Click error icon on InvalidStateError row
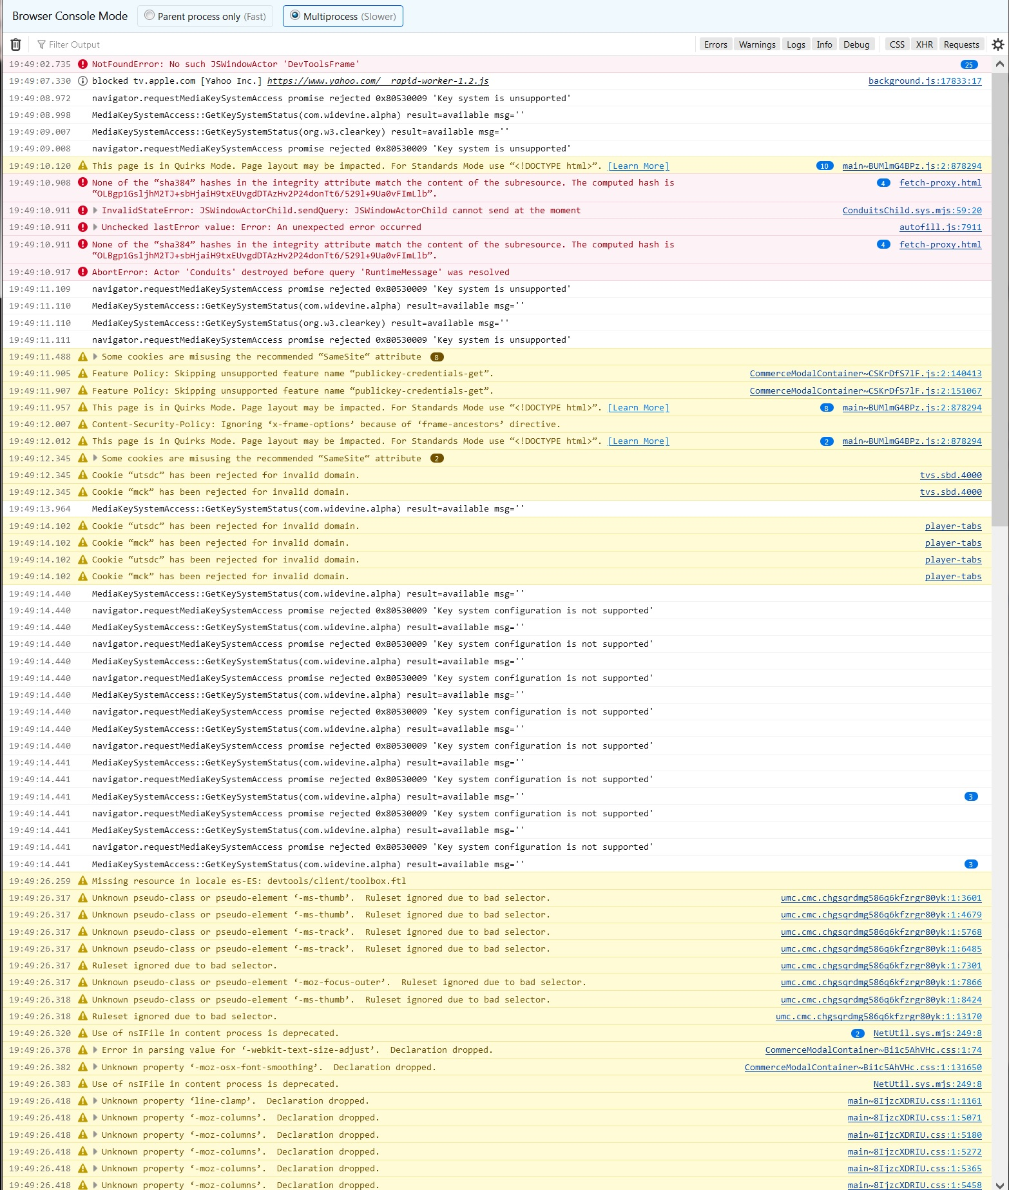 click(x=82, y=211)
